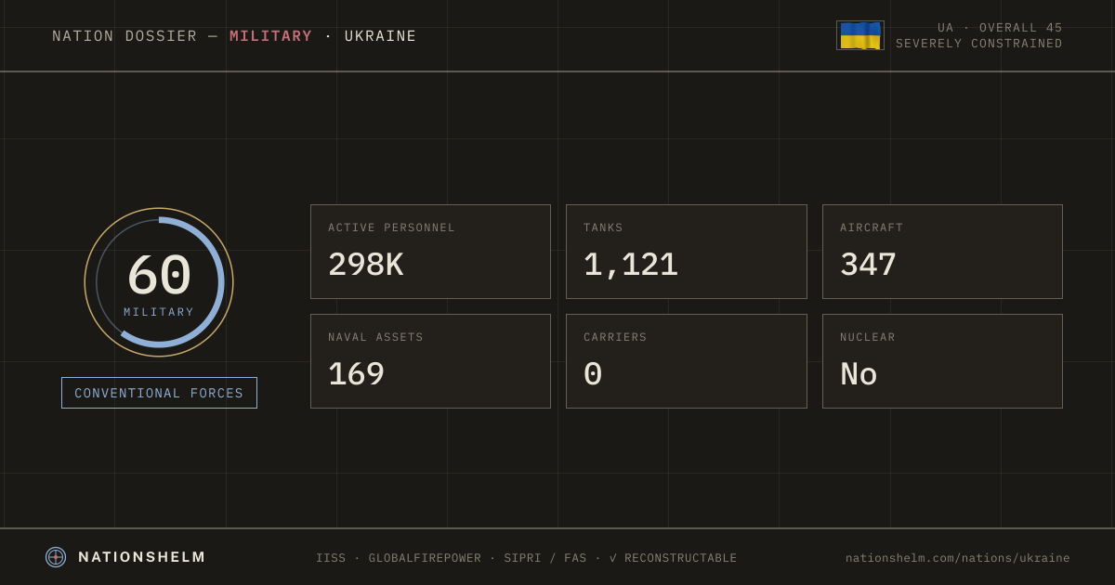Click the MILITARY label inside the gauge
Screen dimensions: 1115x585
159,312
